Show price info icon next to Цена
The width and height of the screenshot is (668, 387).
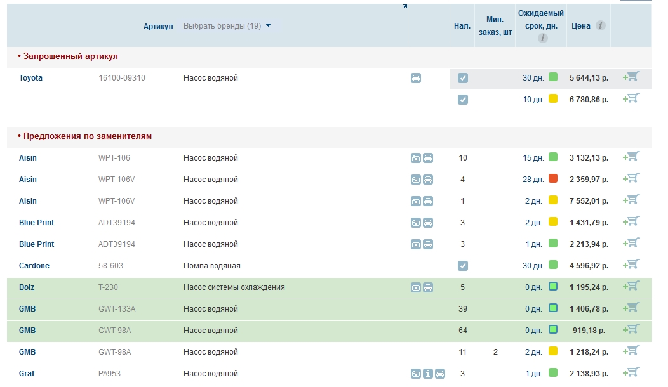tap(600, 26)
